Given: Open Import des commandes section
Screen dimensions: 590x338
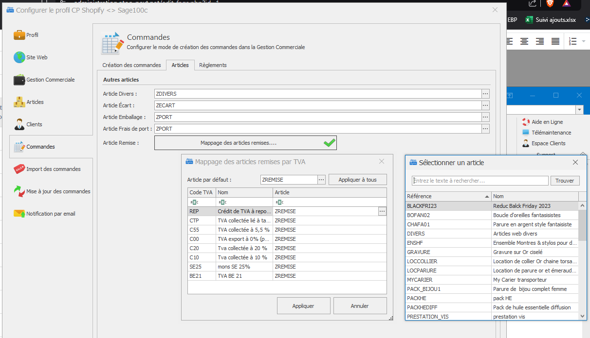Looking at the screenshot, I should click(x=47, y=169).
